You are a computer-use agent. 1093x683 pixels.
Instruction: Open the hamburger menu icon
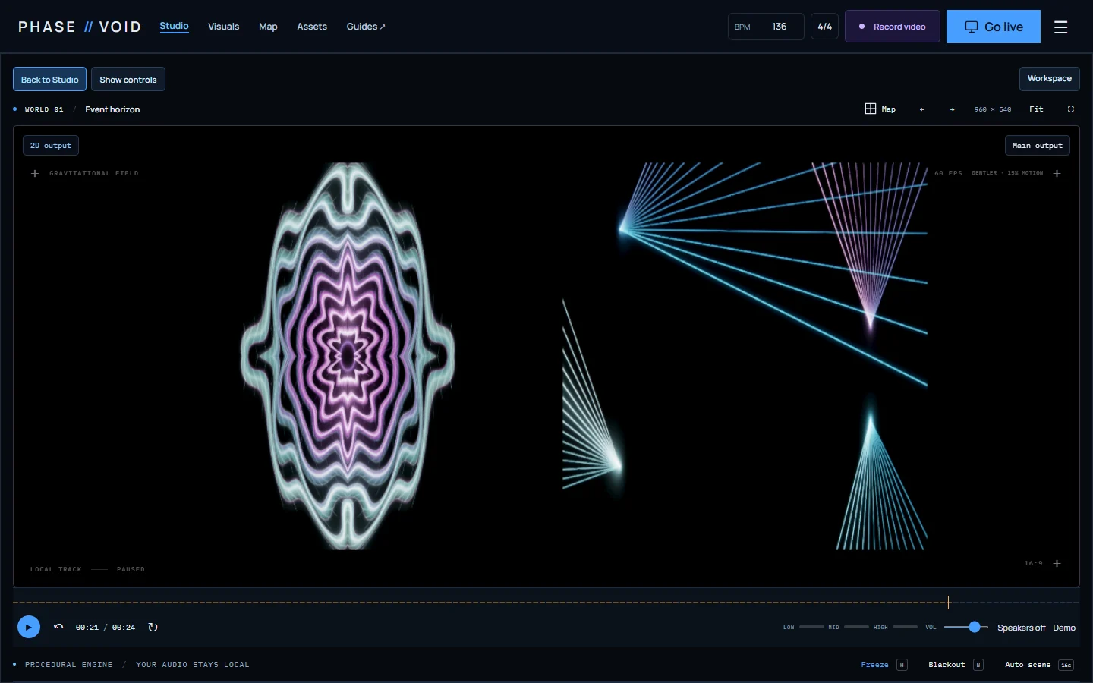click(1060, 27)
